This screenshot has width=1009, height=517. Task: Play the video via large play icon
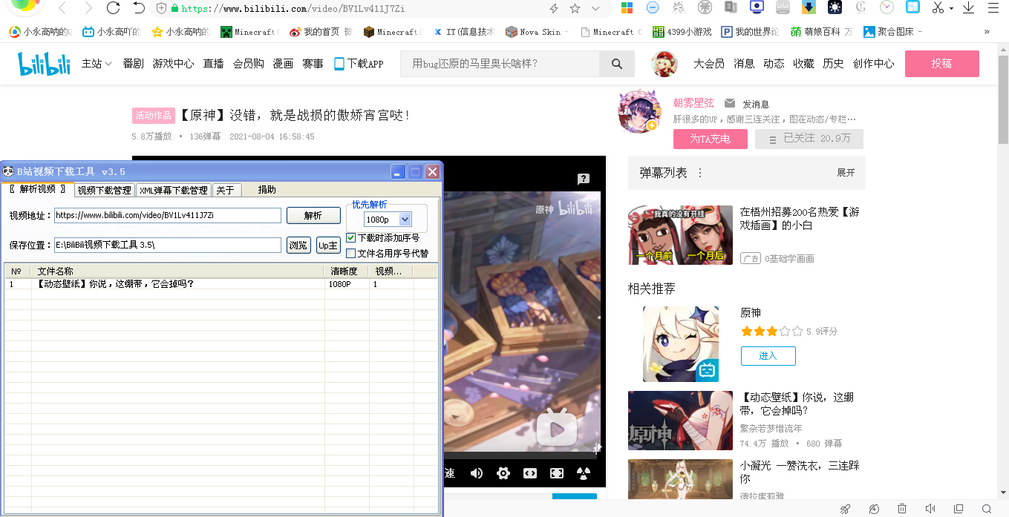[x=557, y=427]
